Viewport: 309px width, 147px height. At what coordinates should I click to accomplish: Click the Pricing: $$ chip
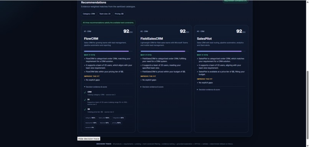click(119, 14)
